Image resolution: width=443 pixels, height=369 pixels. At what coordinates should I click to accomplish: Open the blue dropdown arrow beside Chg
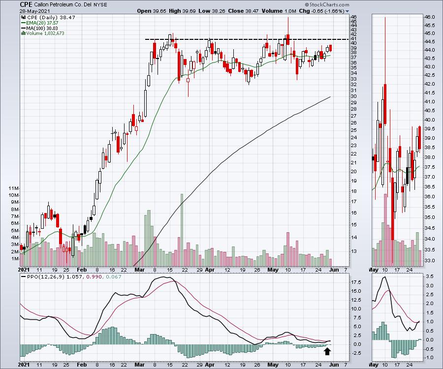(347, 11)
